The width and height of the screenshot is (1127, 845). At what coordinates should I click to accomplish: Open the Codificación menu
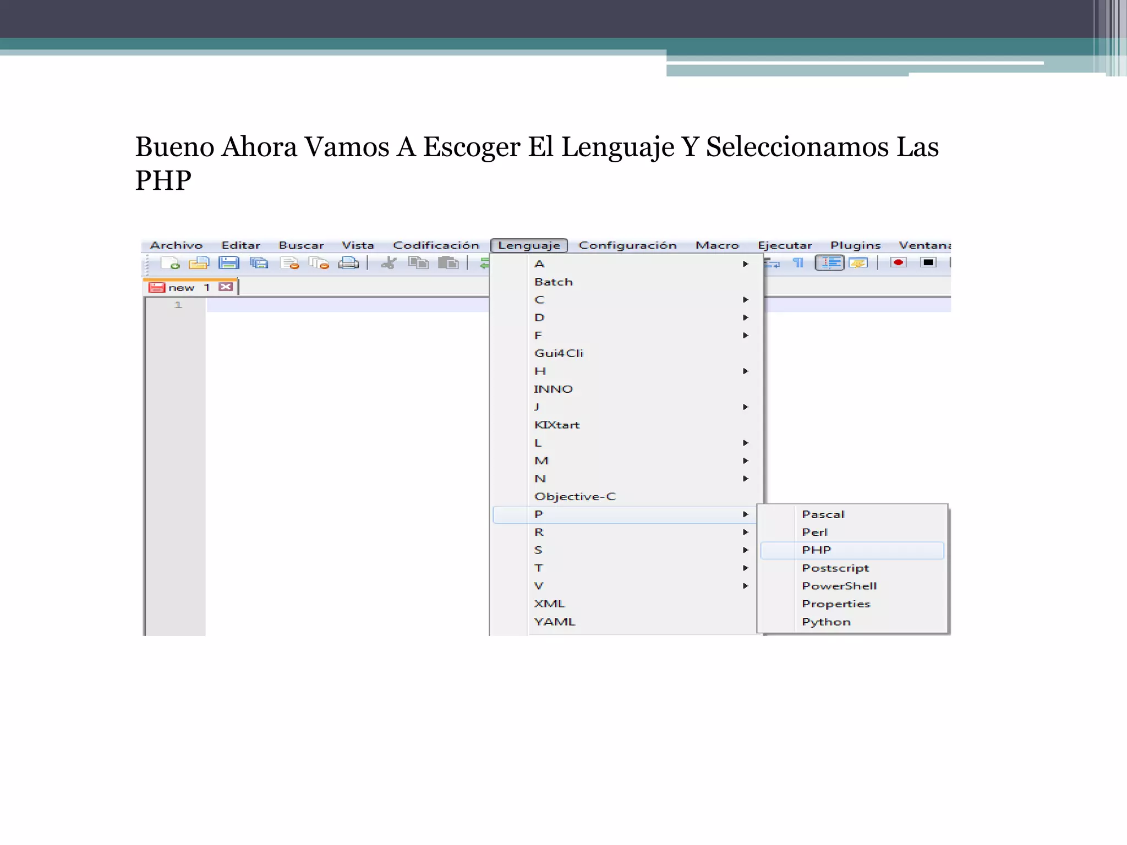click(x=436, y=245)
